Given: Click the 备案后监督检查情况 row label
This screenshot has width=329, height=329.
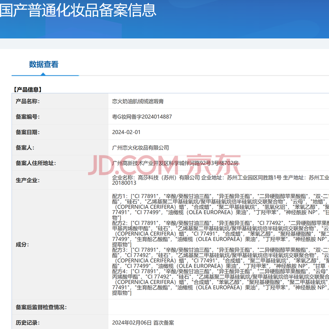Looking at the screenshot, I should 41,307.
